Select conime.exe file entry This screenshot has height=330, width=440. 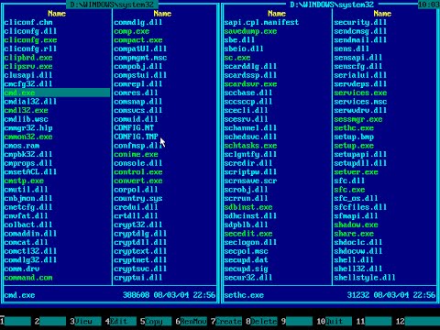pyautogui.click(x=137, y=154)
